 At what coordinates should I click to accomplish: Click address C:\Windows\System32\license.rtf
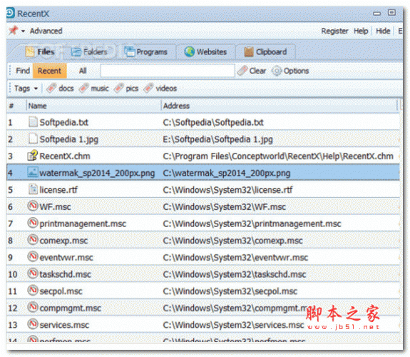tap(227, 190)
